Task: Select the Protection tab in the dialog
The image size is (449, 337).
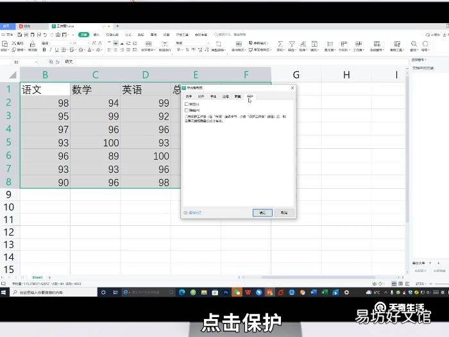Action: click(x=250, y=96)
